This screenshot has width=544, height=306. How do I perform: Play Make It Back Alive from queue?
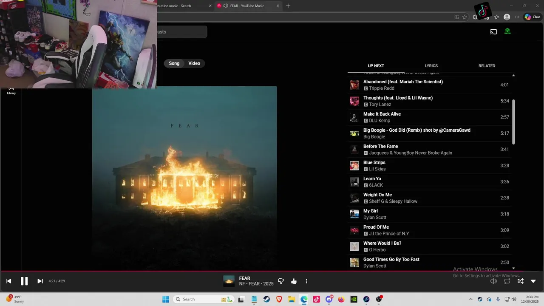[429, 117]
